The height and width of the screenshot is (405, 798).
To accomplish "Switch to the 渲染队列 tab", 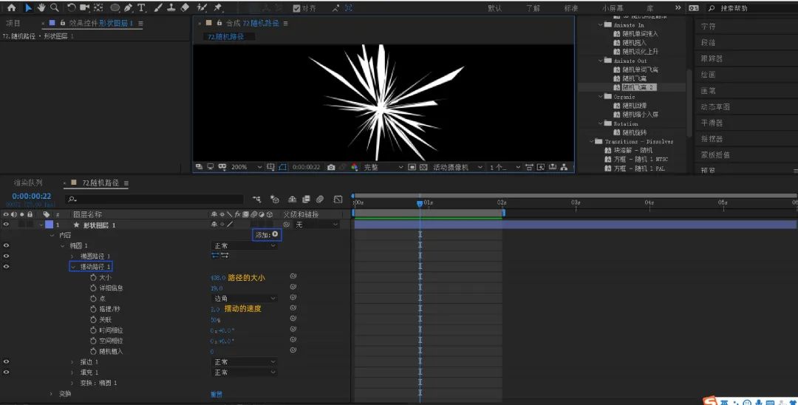I will coord(28,183).
